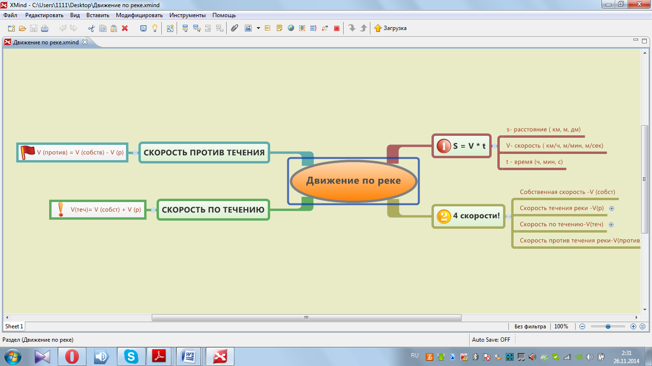Add boundary with dashed rectangle icon
The height and width of the screenshot is (366, 652).
302,28
